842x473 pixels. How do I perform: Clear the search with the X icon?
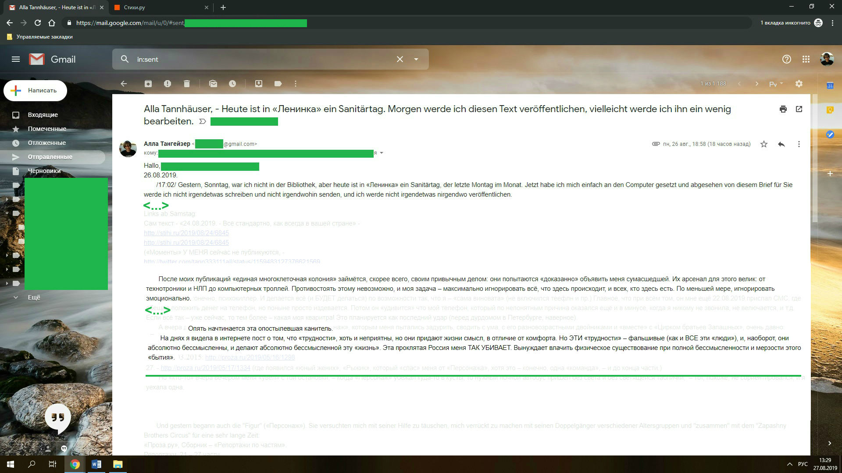pos(400,59)
